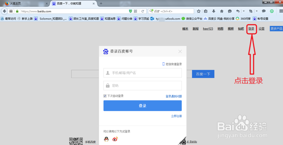Click the 百度一下 search button

click(x=203, y=74)
